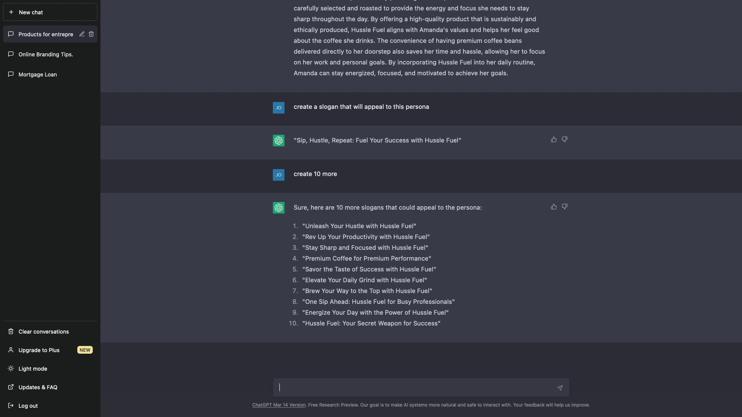Click the user avatar beside create 10 more
This screenshot has height=417, width=742.
coord(279,175)
